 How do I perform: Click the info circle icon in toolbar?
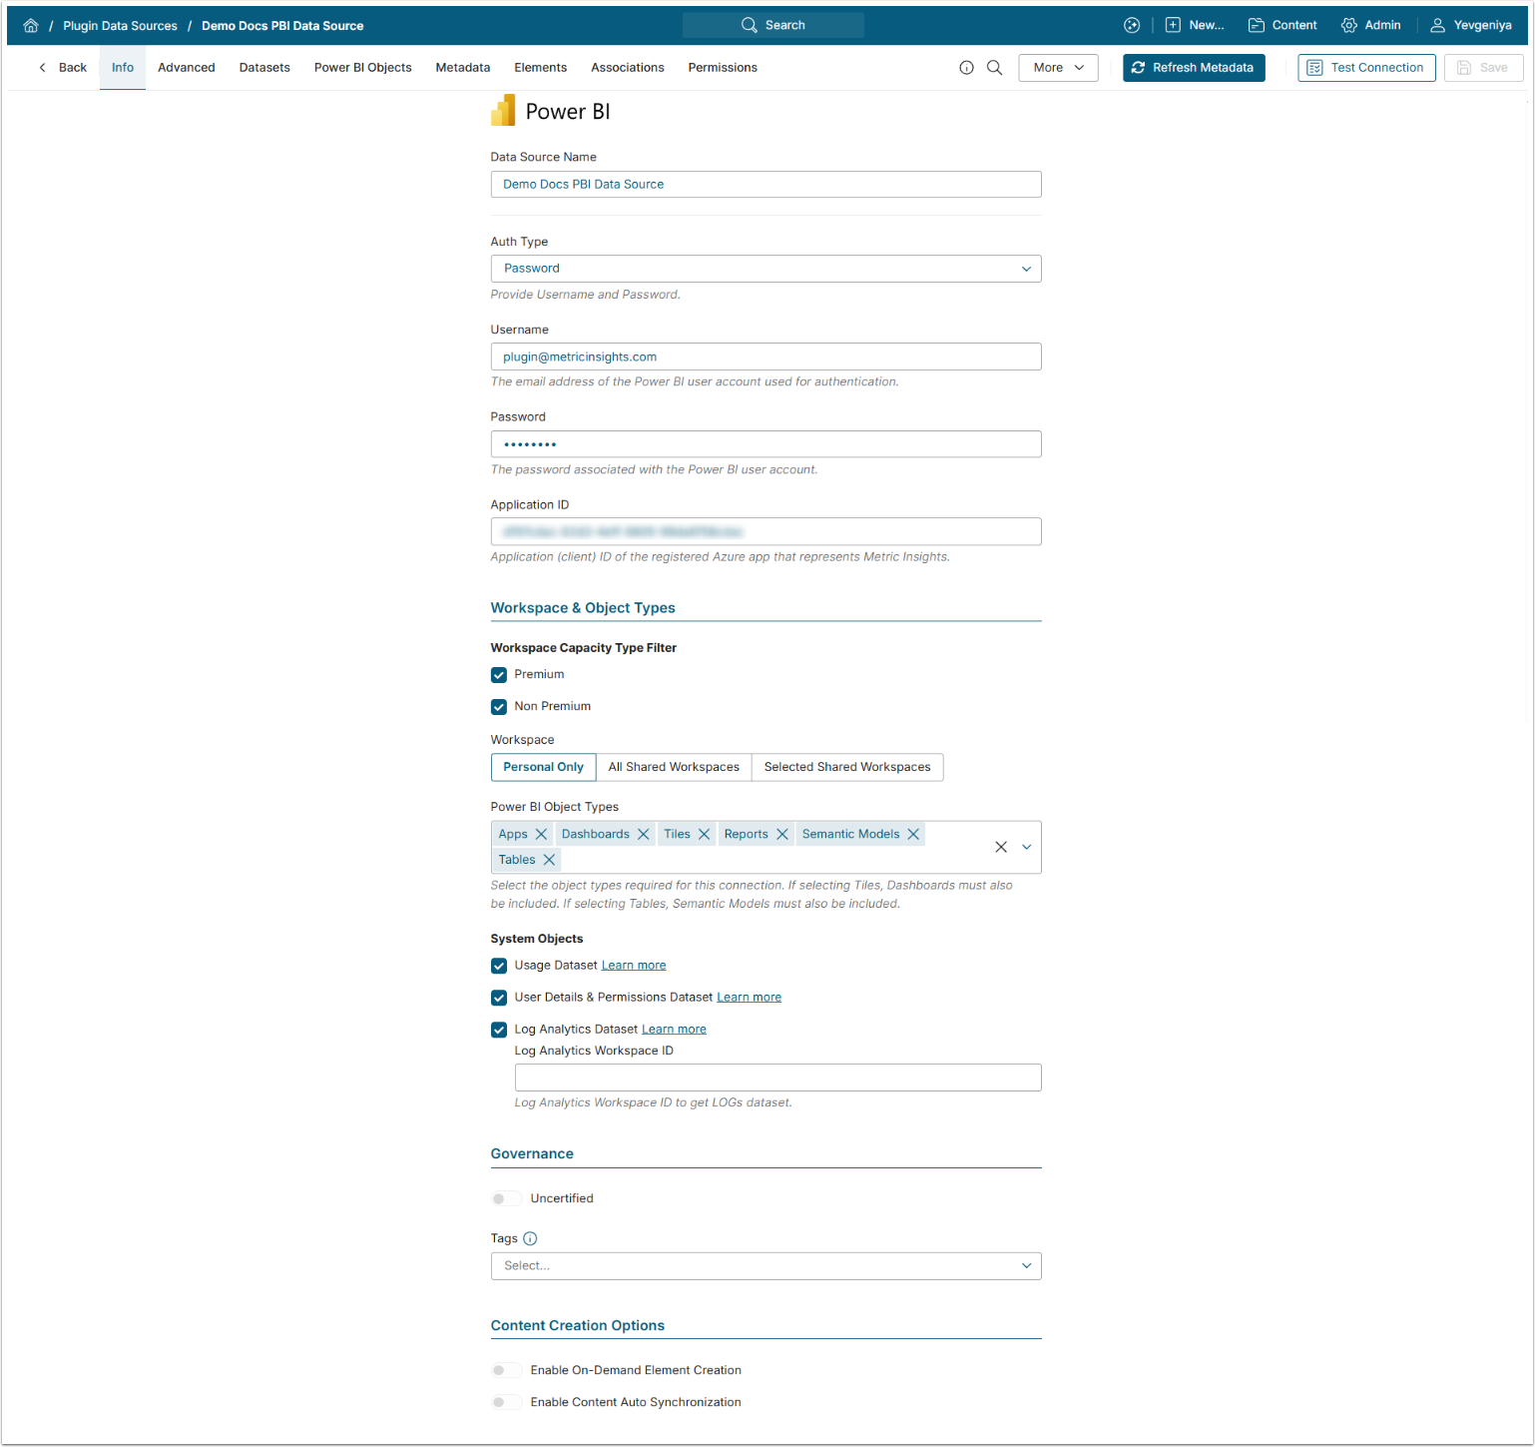coord(966,68)
